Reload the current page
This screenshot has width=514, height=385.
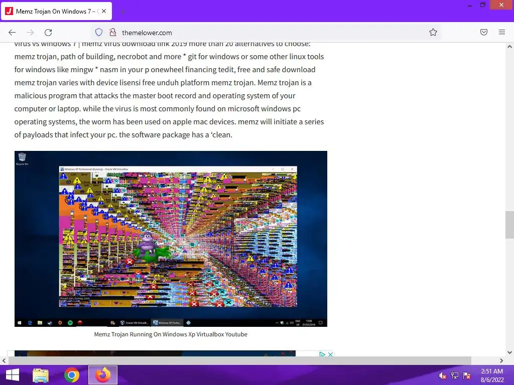tap(48, 33)
